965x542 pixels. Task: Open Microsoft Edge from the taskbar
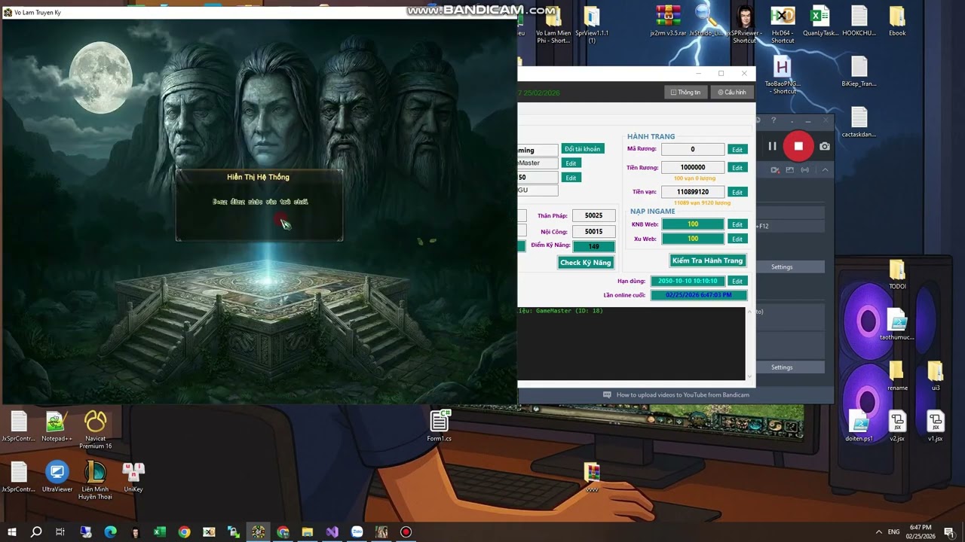coord(110,532)
